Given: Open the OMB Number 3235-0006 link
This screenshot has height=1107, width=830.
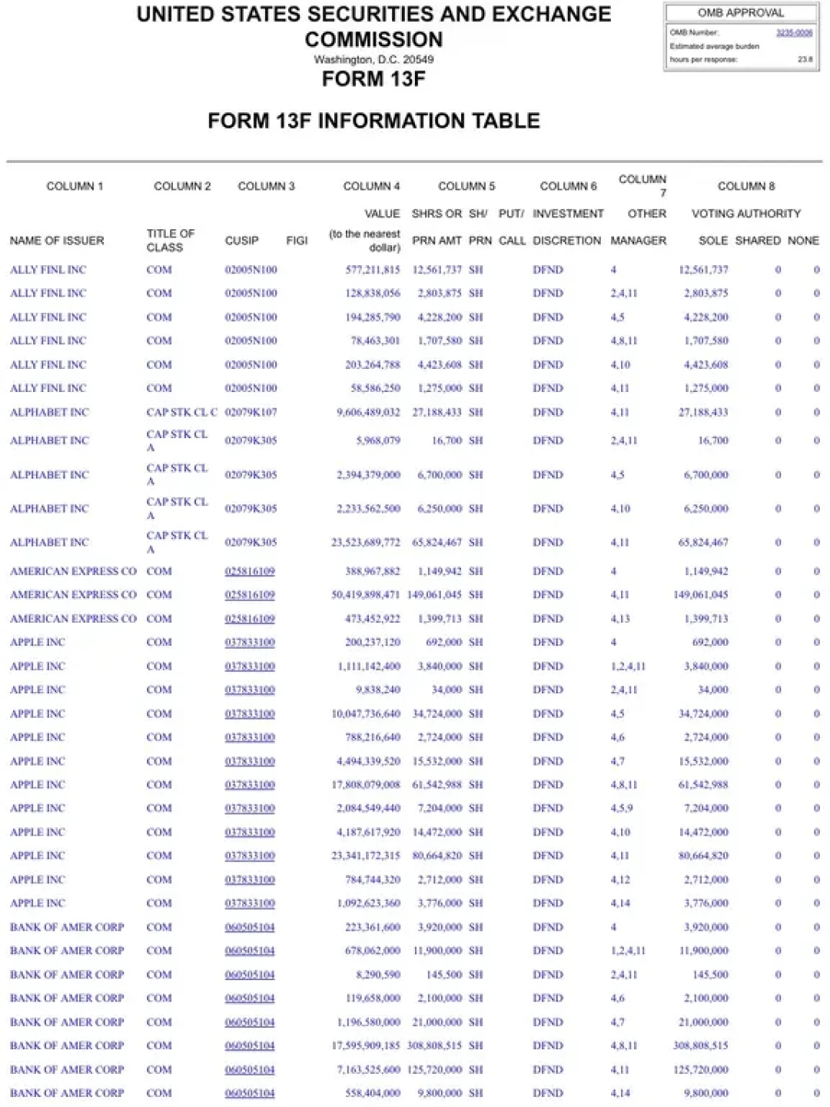Looking at the screenshot, I should tap(794, 33).
